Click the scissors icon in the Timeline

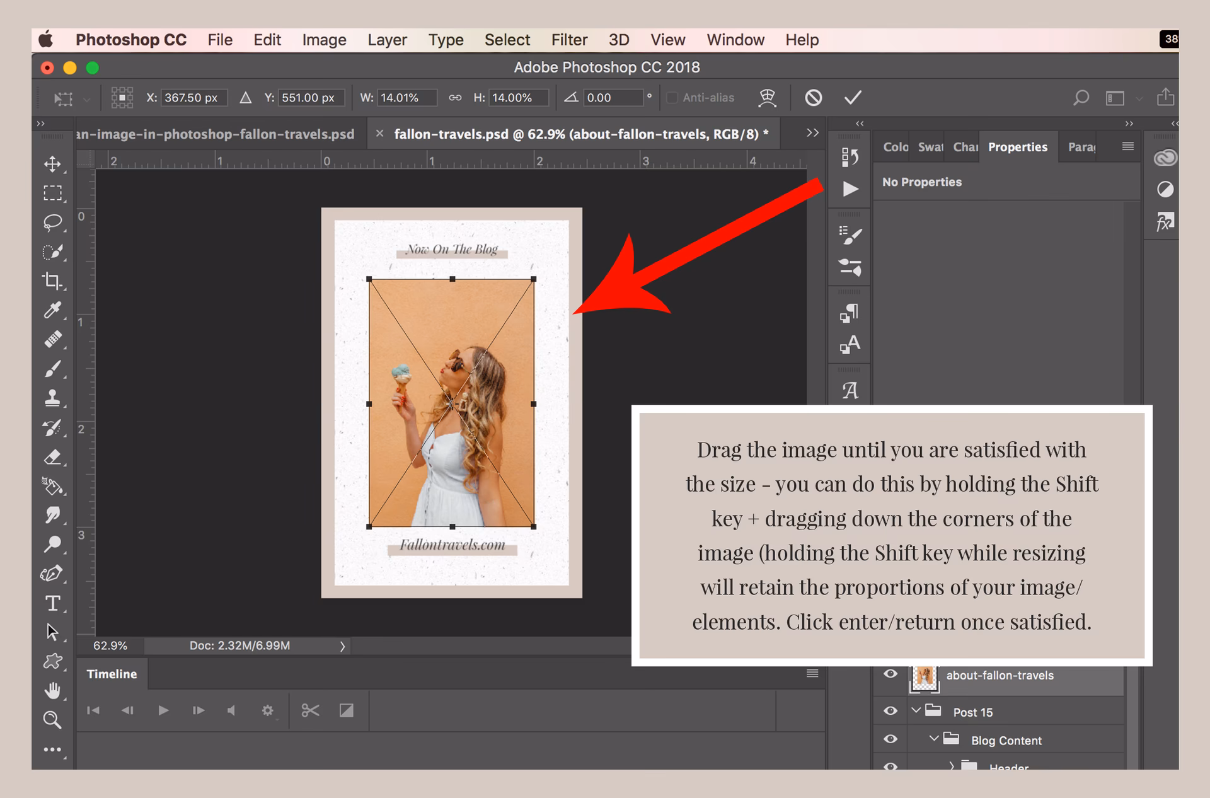coord(309,710)
